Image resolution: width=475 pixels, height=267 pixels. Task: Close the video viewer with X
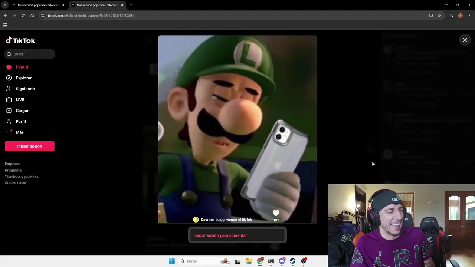pos(465,40)
